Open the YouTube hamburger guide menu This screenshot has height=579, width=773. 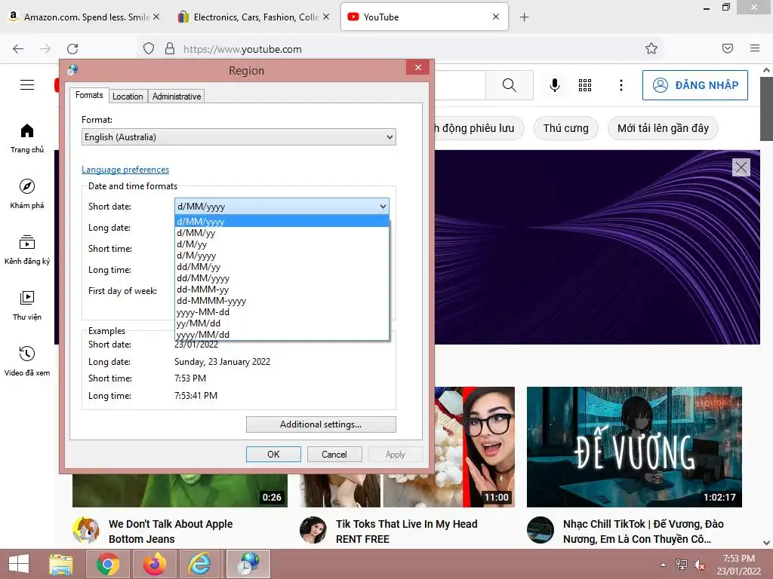[27, 85]
